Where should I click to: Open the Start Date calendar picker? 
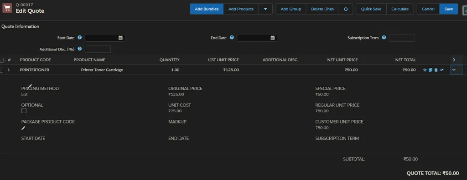coord(120,38)
